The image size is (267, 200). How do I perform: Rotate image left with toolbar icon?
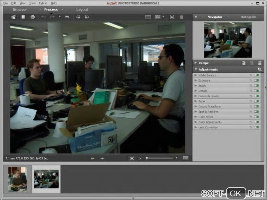point(78,17)
